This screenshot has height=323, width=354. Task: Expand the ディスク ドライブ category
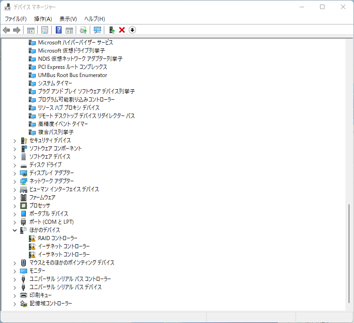[x=15, y=165]
